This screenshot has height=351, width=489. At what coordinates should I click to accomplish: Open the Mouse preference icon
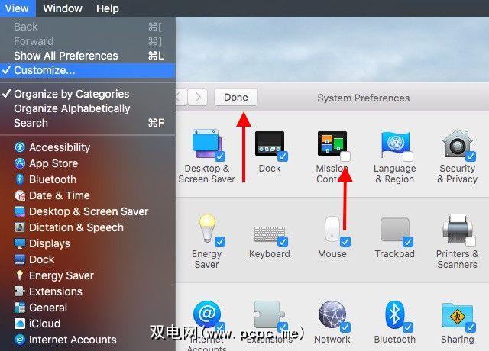click(332, 229)
